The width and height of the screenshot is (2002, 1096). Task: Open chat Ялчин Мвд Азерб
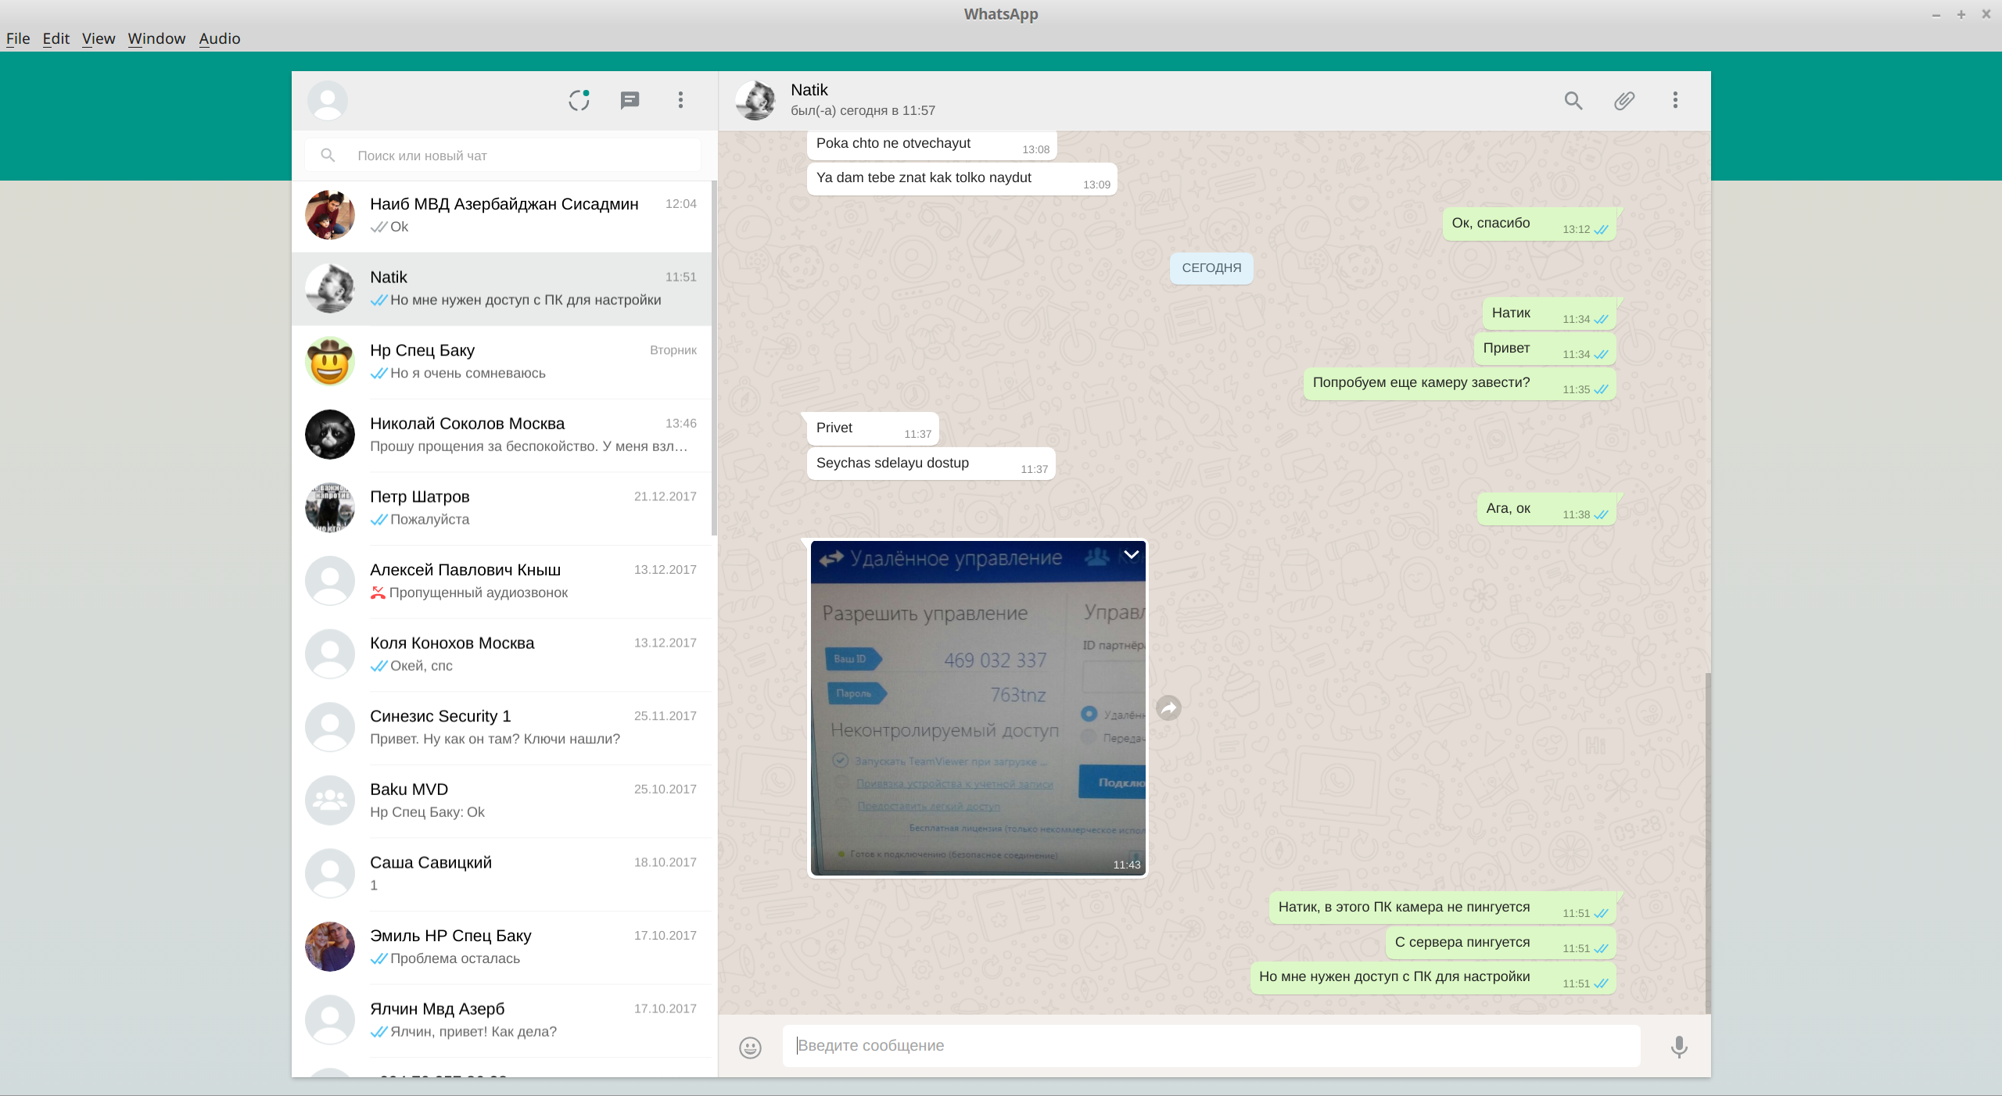501,1020
